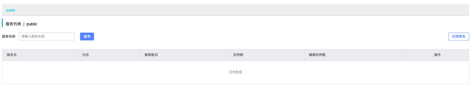Click the vertical separator in the title
Screen dimensions: 471x102
tap(24, 24)
